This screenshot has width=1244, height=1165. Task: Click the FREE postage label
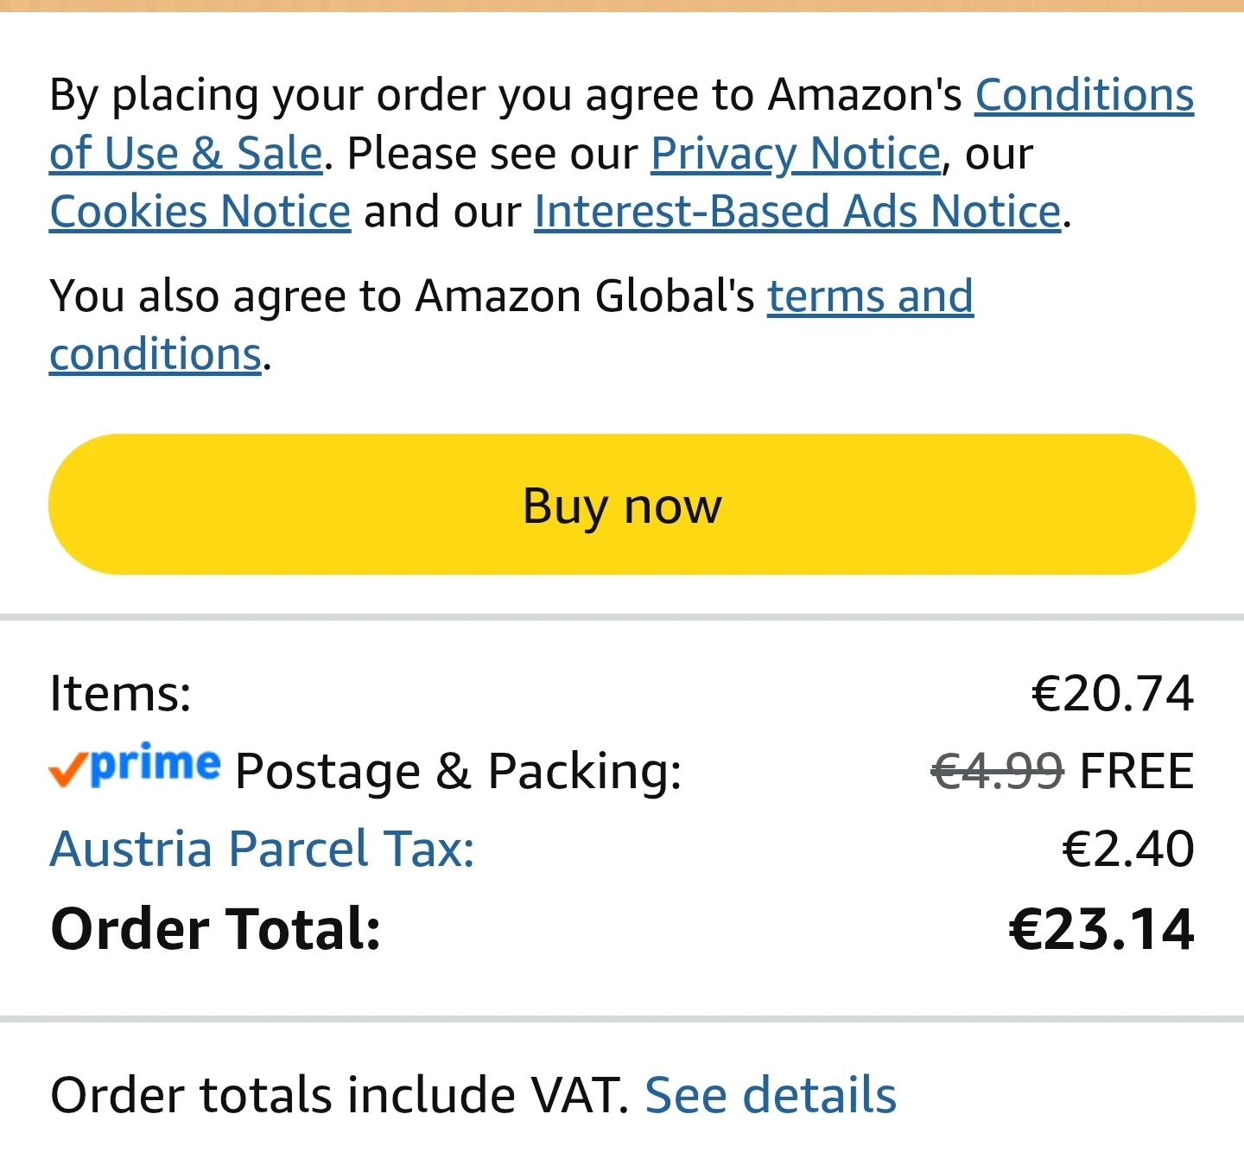[1137, 772]
